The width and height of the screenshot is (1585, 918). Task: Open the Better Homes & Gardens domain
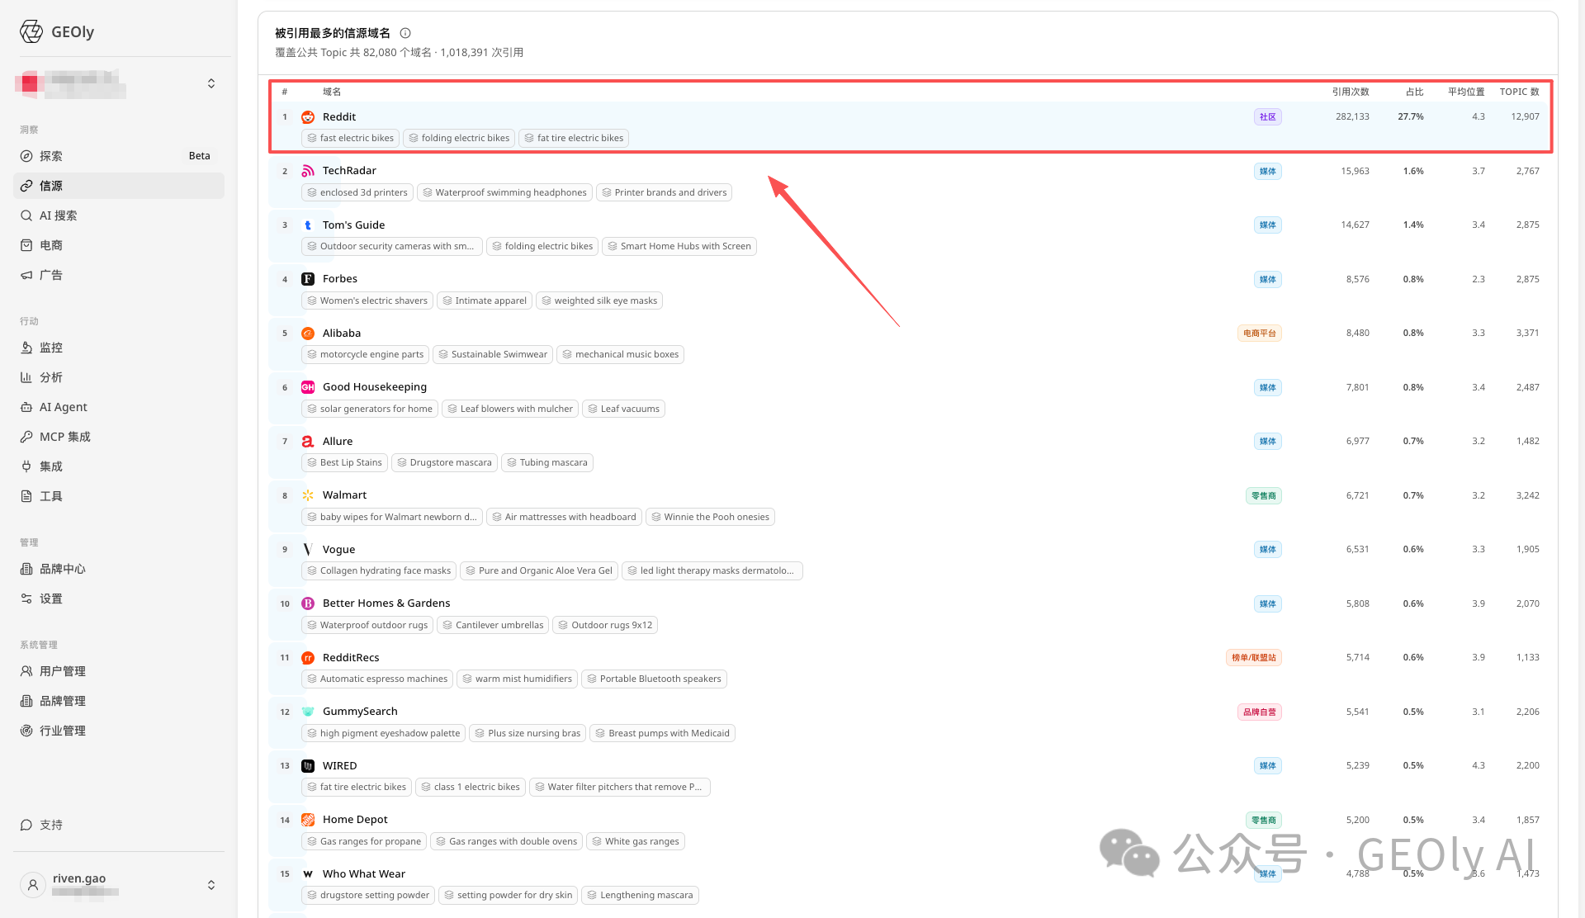386,603
